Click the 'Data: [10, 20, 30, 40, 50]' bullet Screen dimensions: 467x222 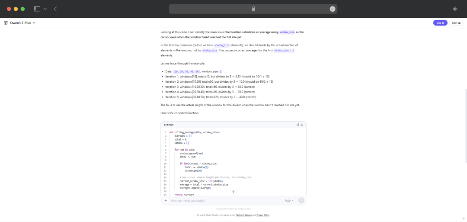click(x=194, y=71)
